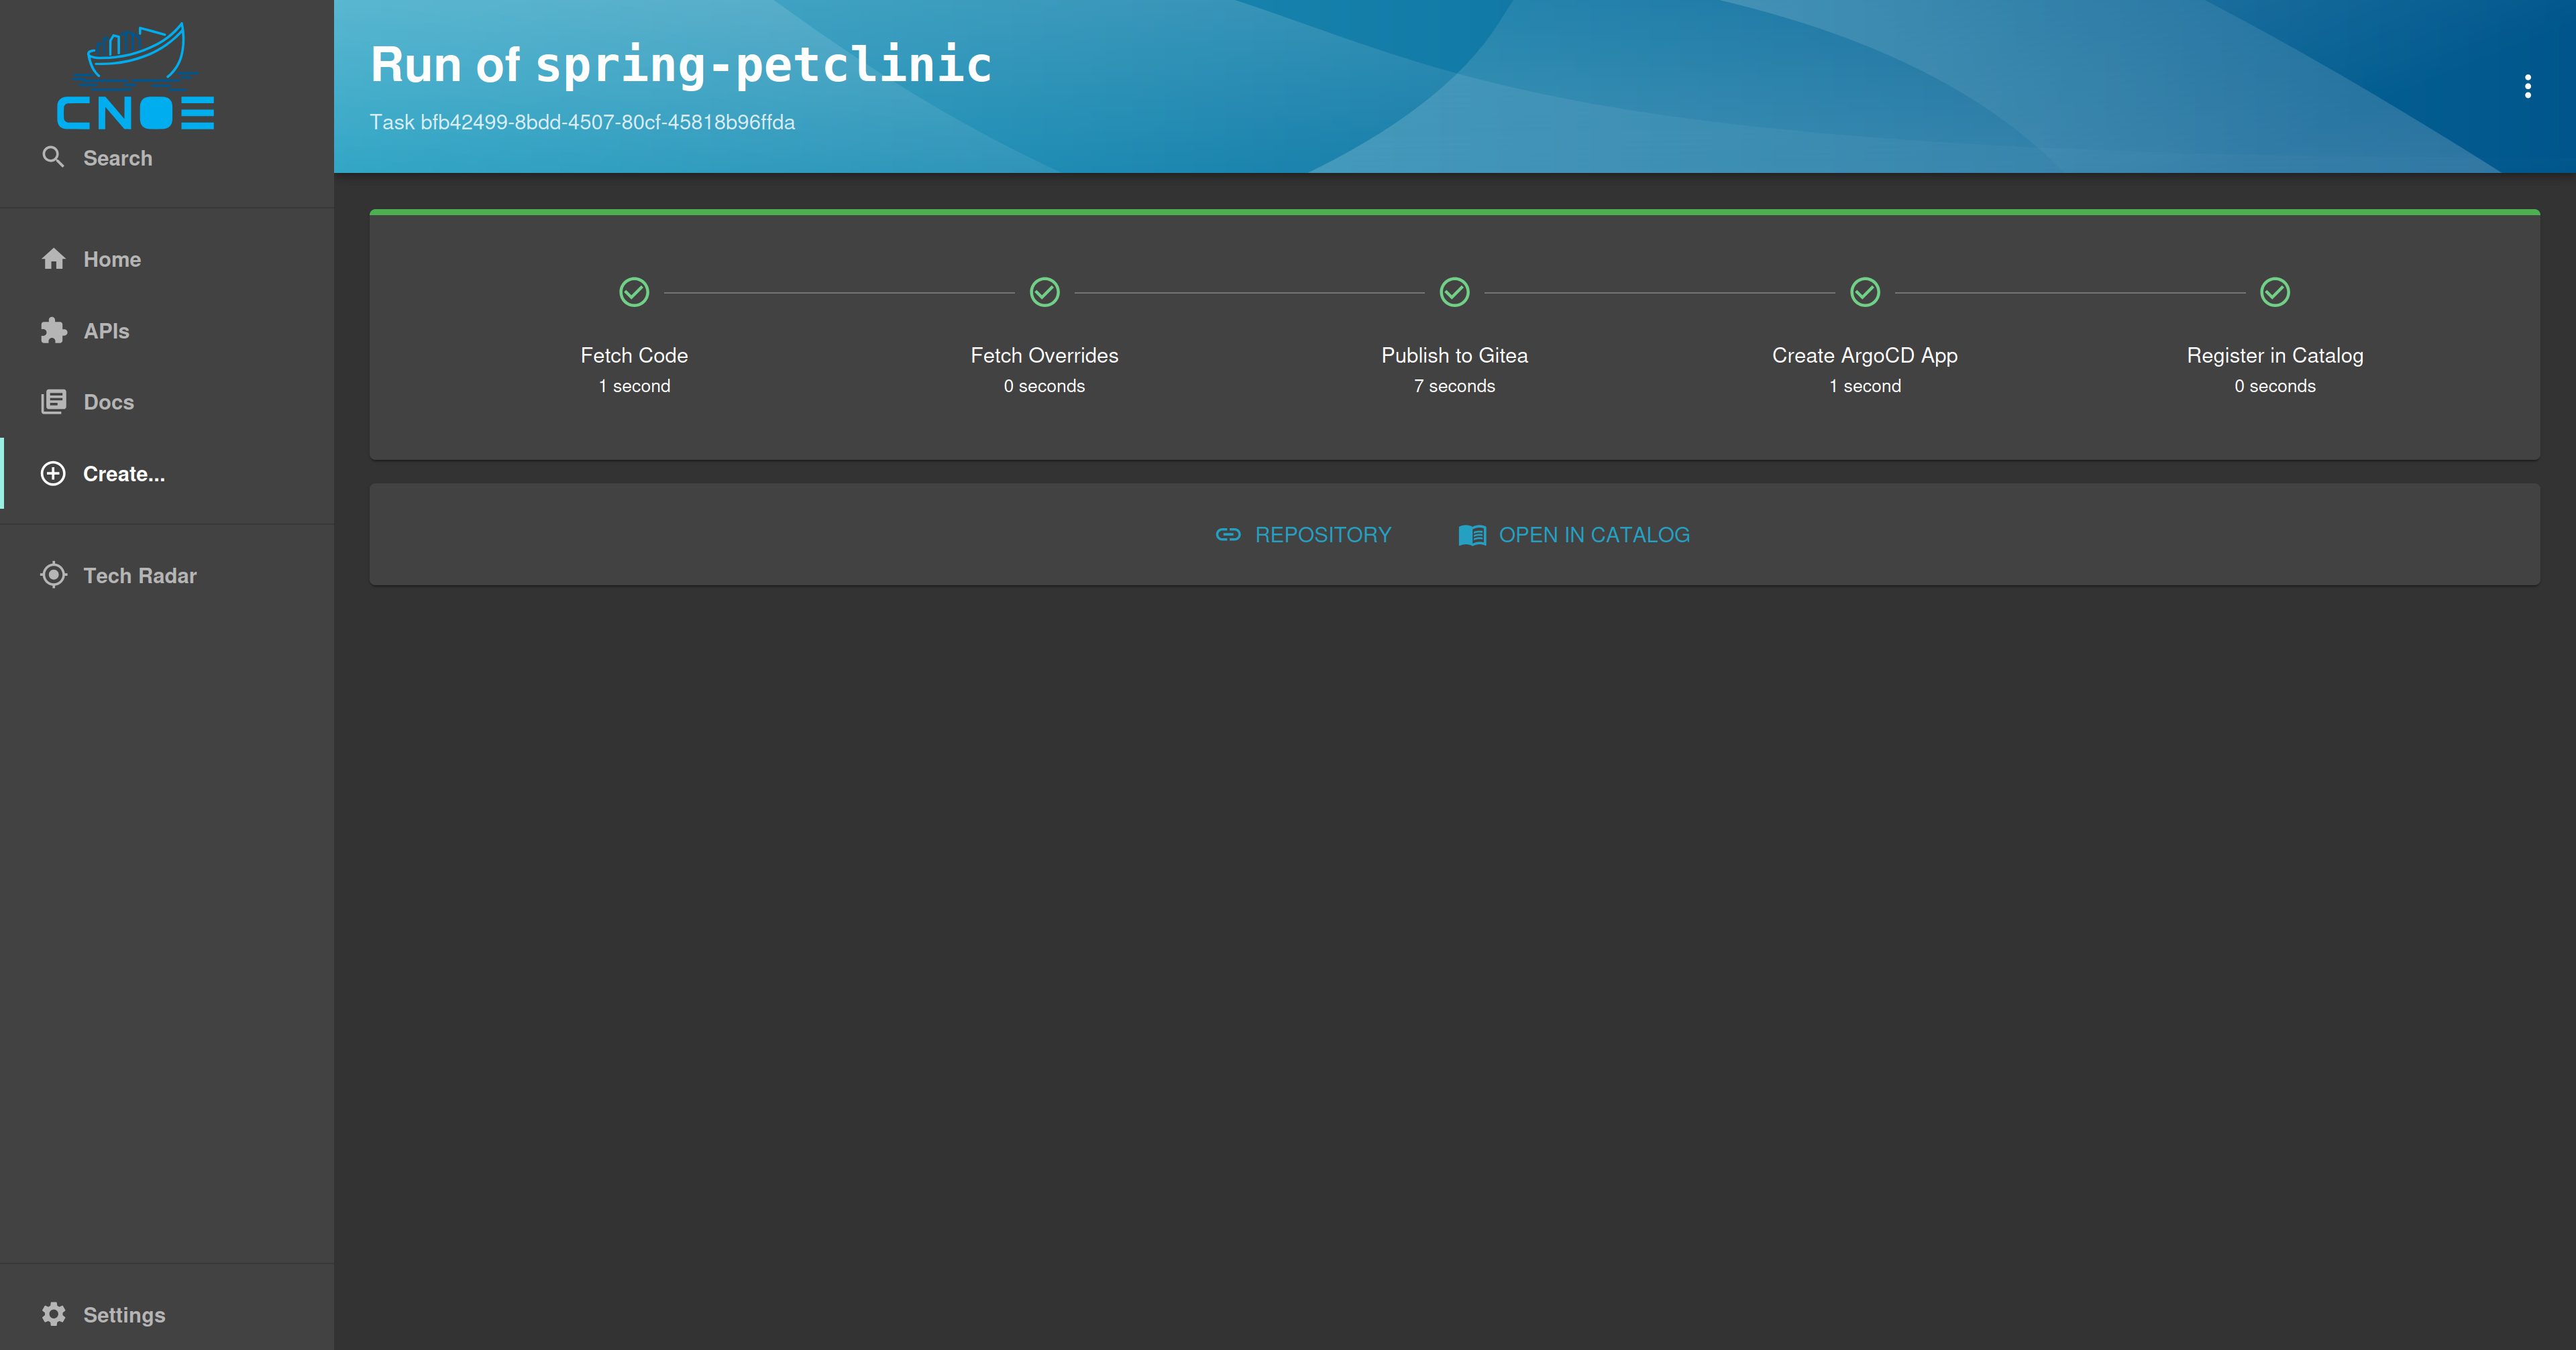Screen dimensions: 2576x1350
Task: Click the Create plus-circle icon
Action: (53, 474)
